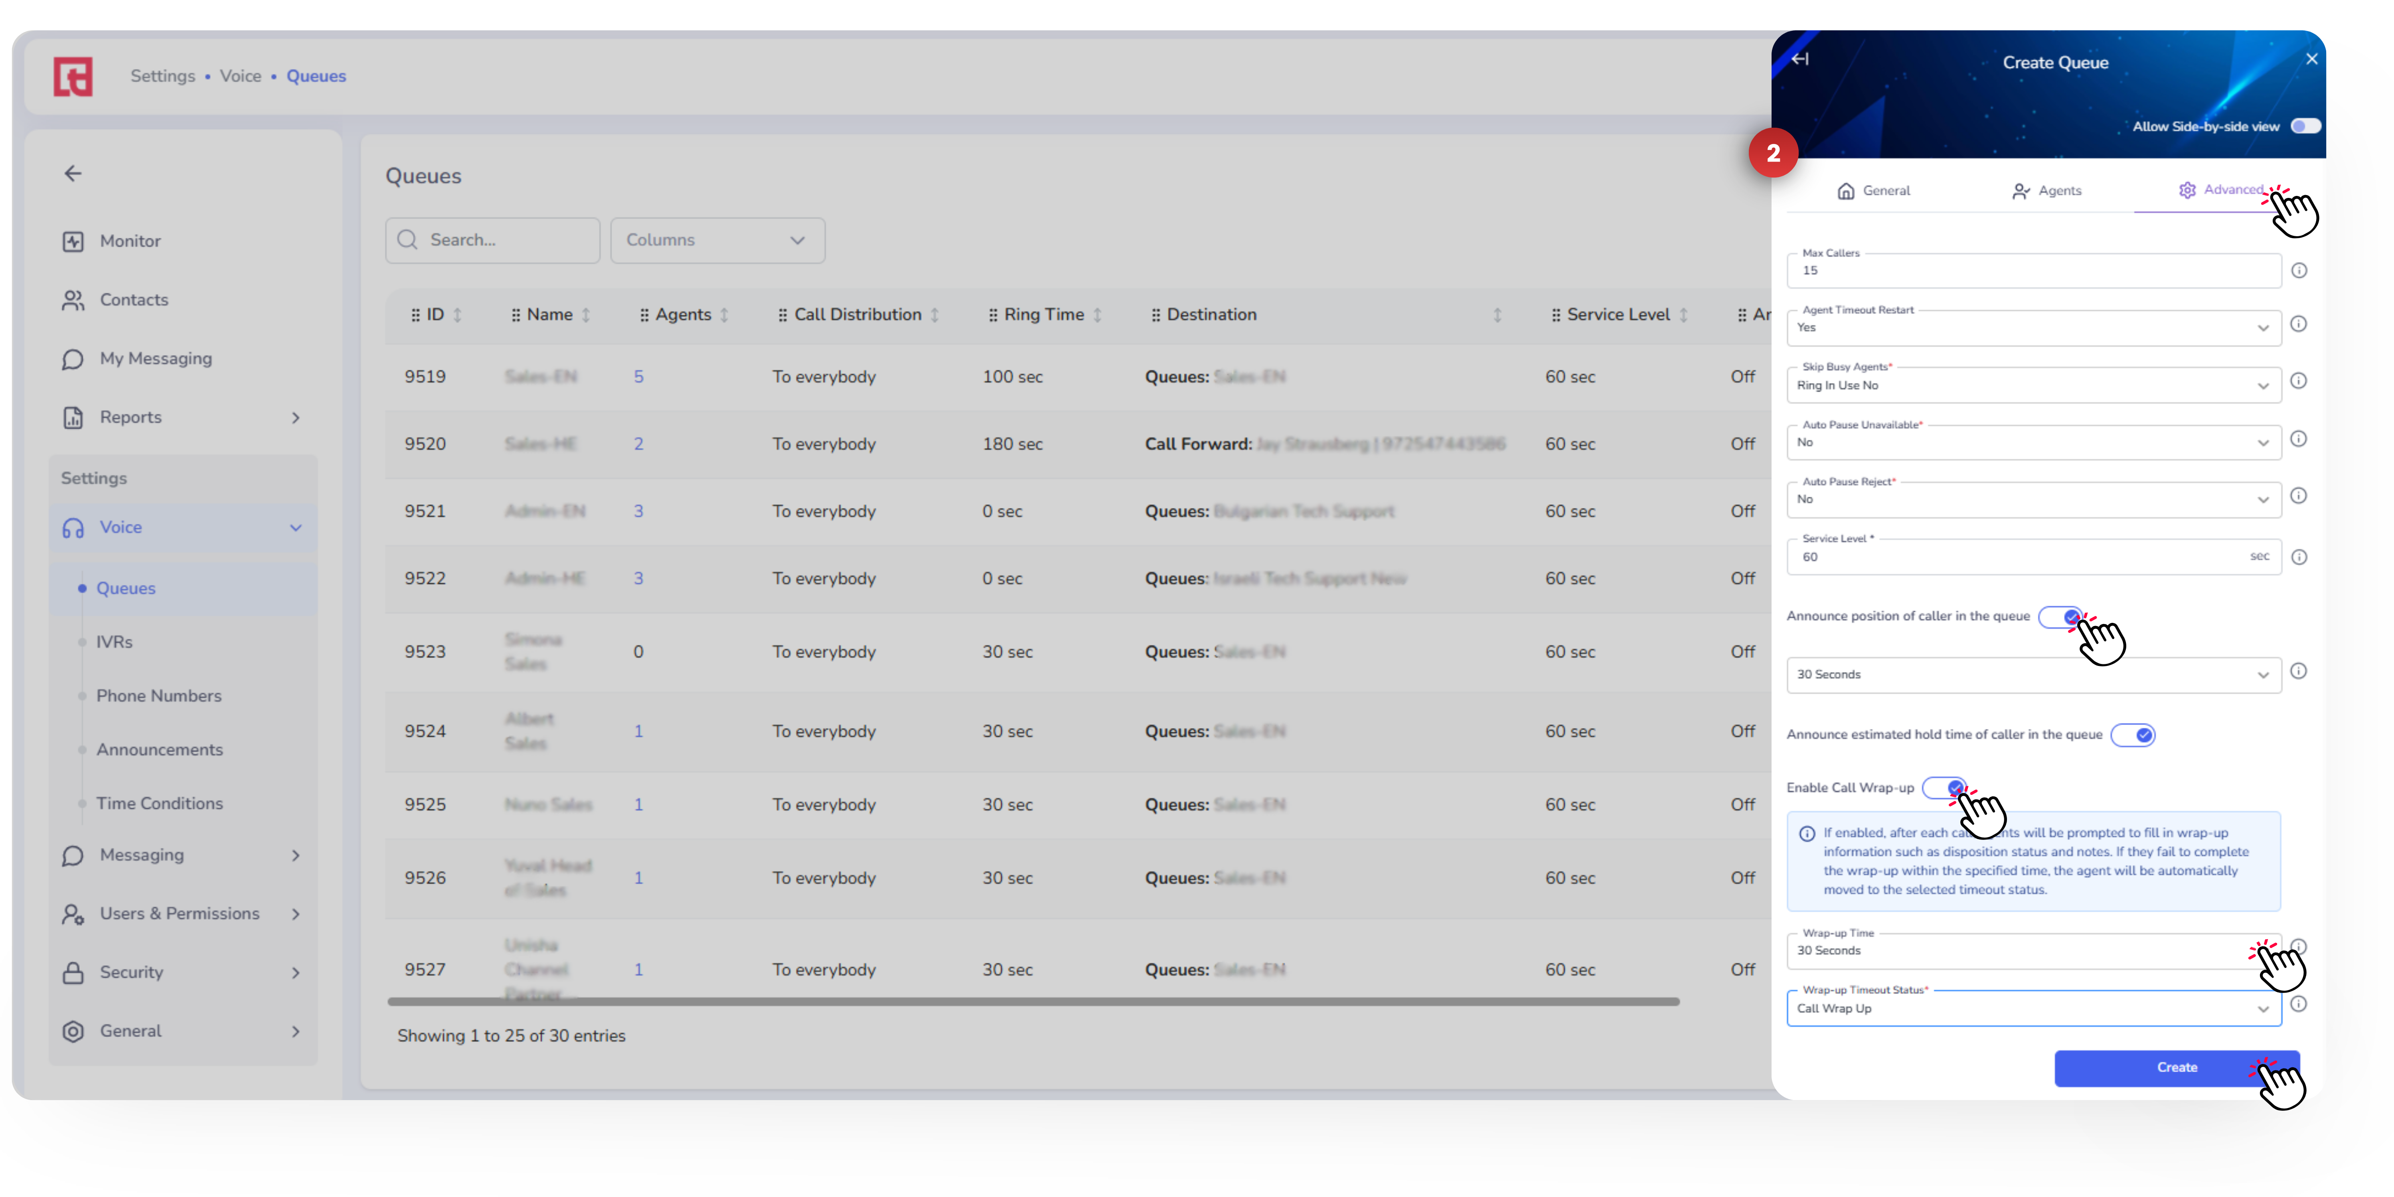Toggle Announce estimated hold time switch
This screenshot has width=2394, height=1197.
[2133, 735]
